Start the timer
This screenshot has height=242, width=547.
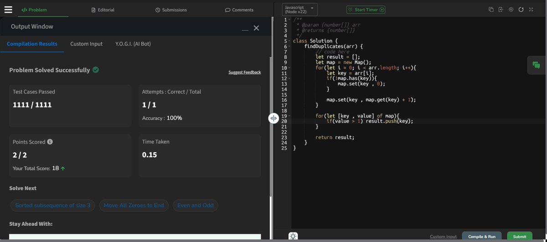point(366,10)
